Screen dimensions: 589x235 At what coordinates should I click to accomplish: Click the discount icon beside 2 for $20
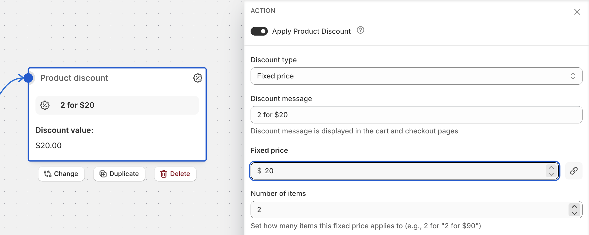click(x=45, y=105)
